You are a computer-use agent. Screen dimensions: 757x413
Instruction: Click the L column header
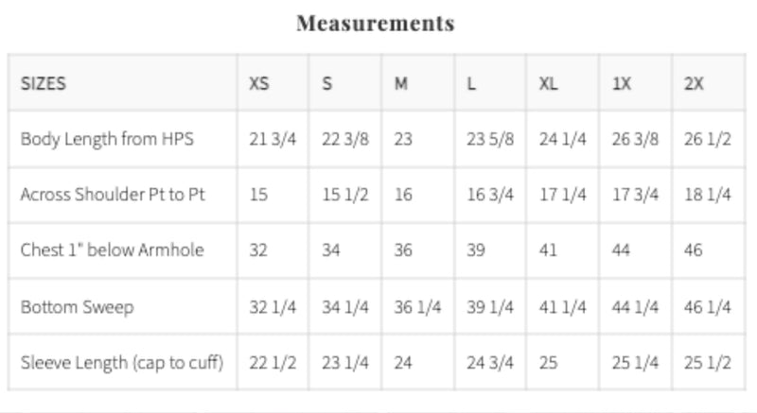coord(471,83)
